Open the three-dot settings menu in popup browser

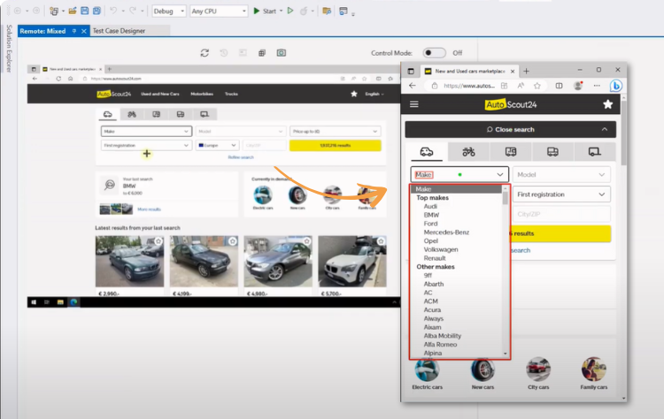pos(597,86)
